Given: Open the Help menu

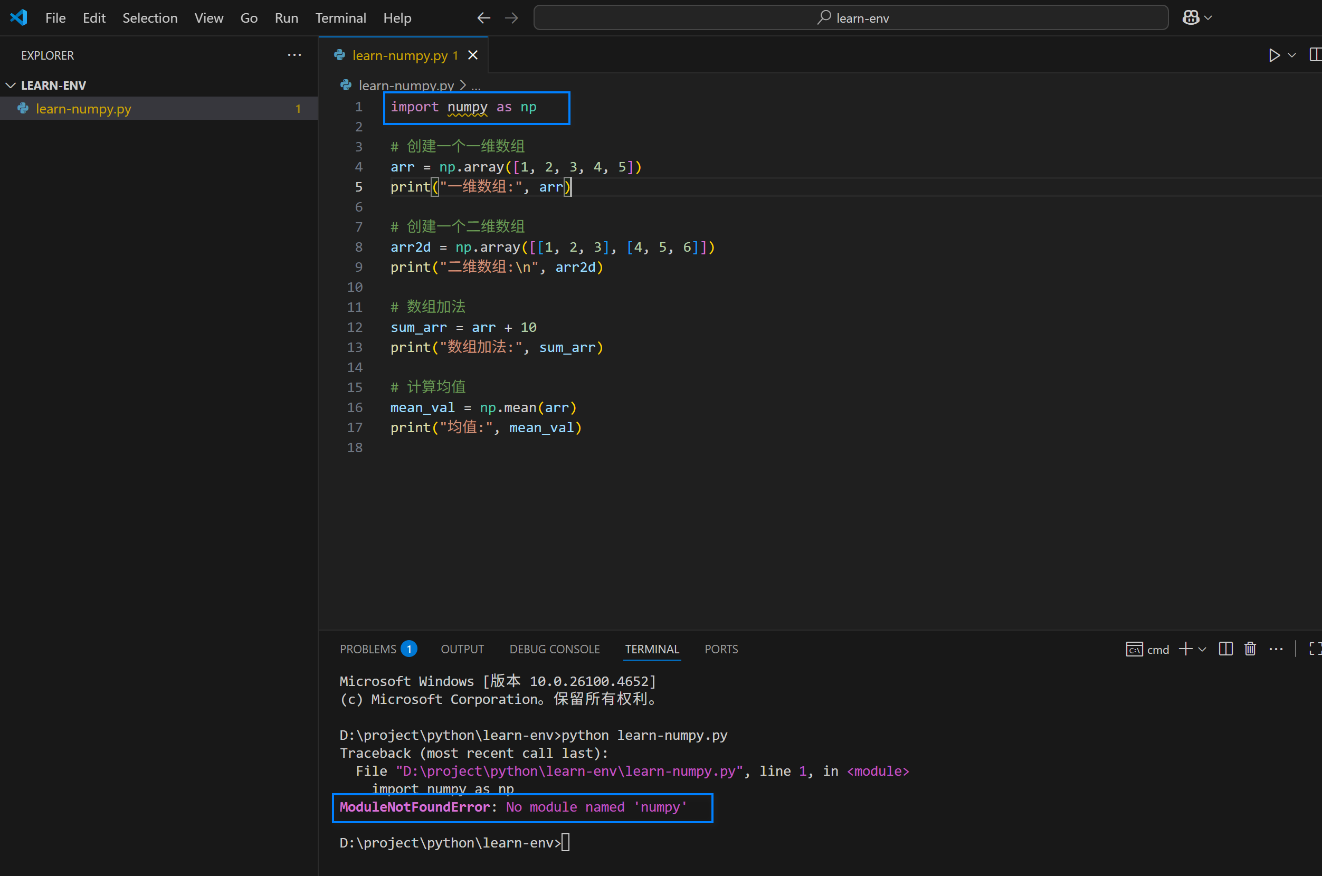Looking at the screenshot, I should click(397, 18).
